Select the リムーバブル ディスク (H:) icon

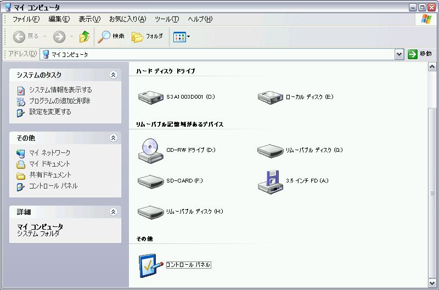pyautogui.click(x=150, y=211)
